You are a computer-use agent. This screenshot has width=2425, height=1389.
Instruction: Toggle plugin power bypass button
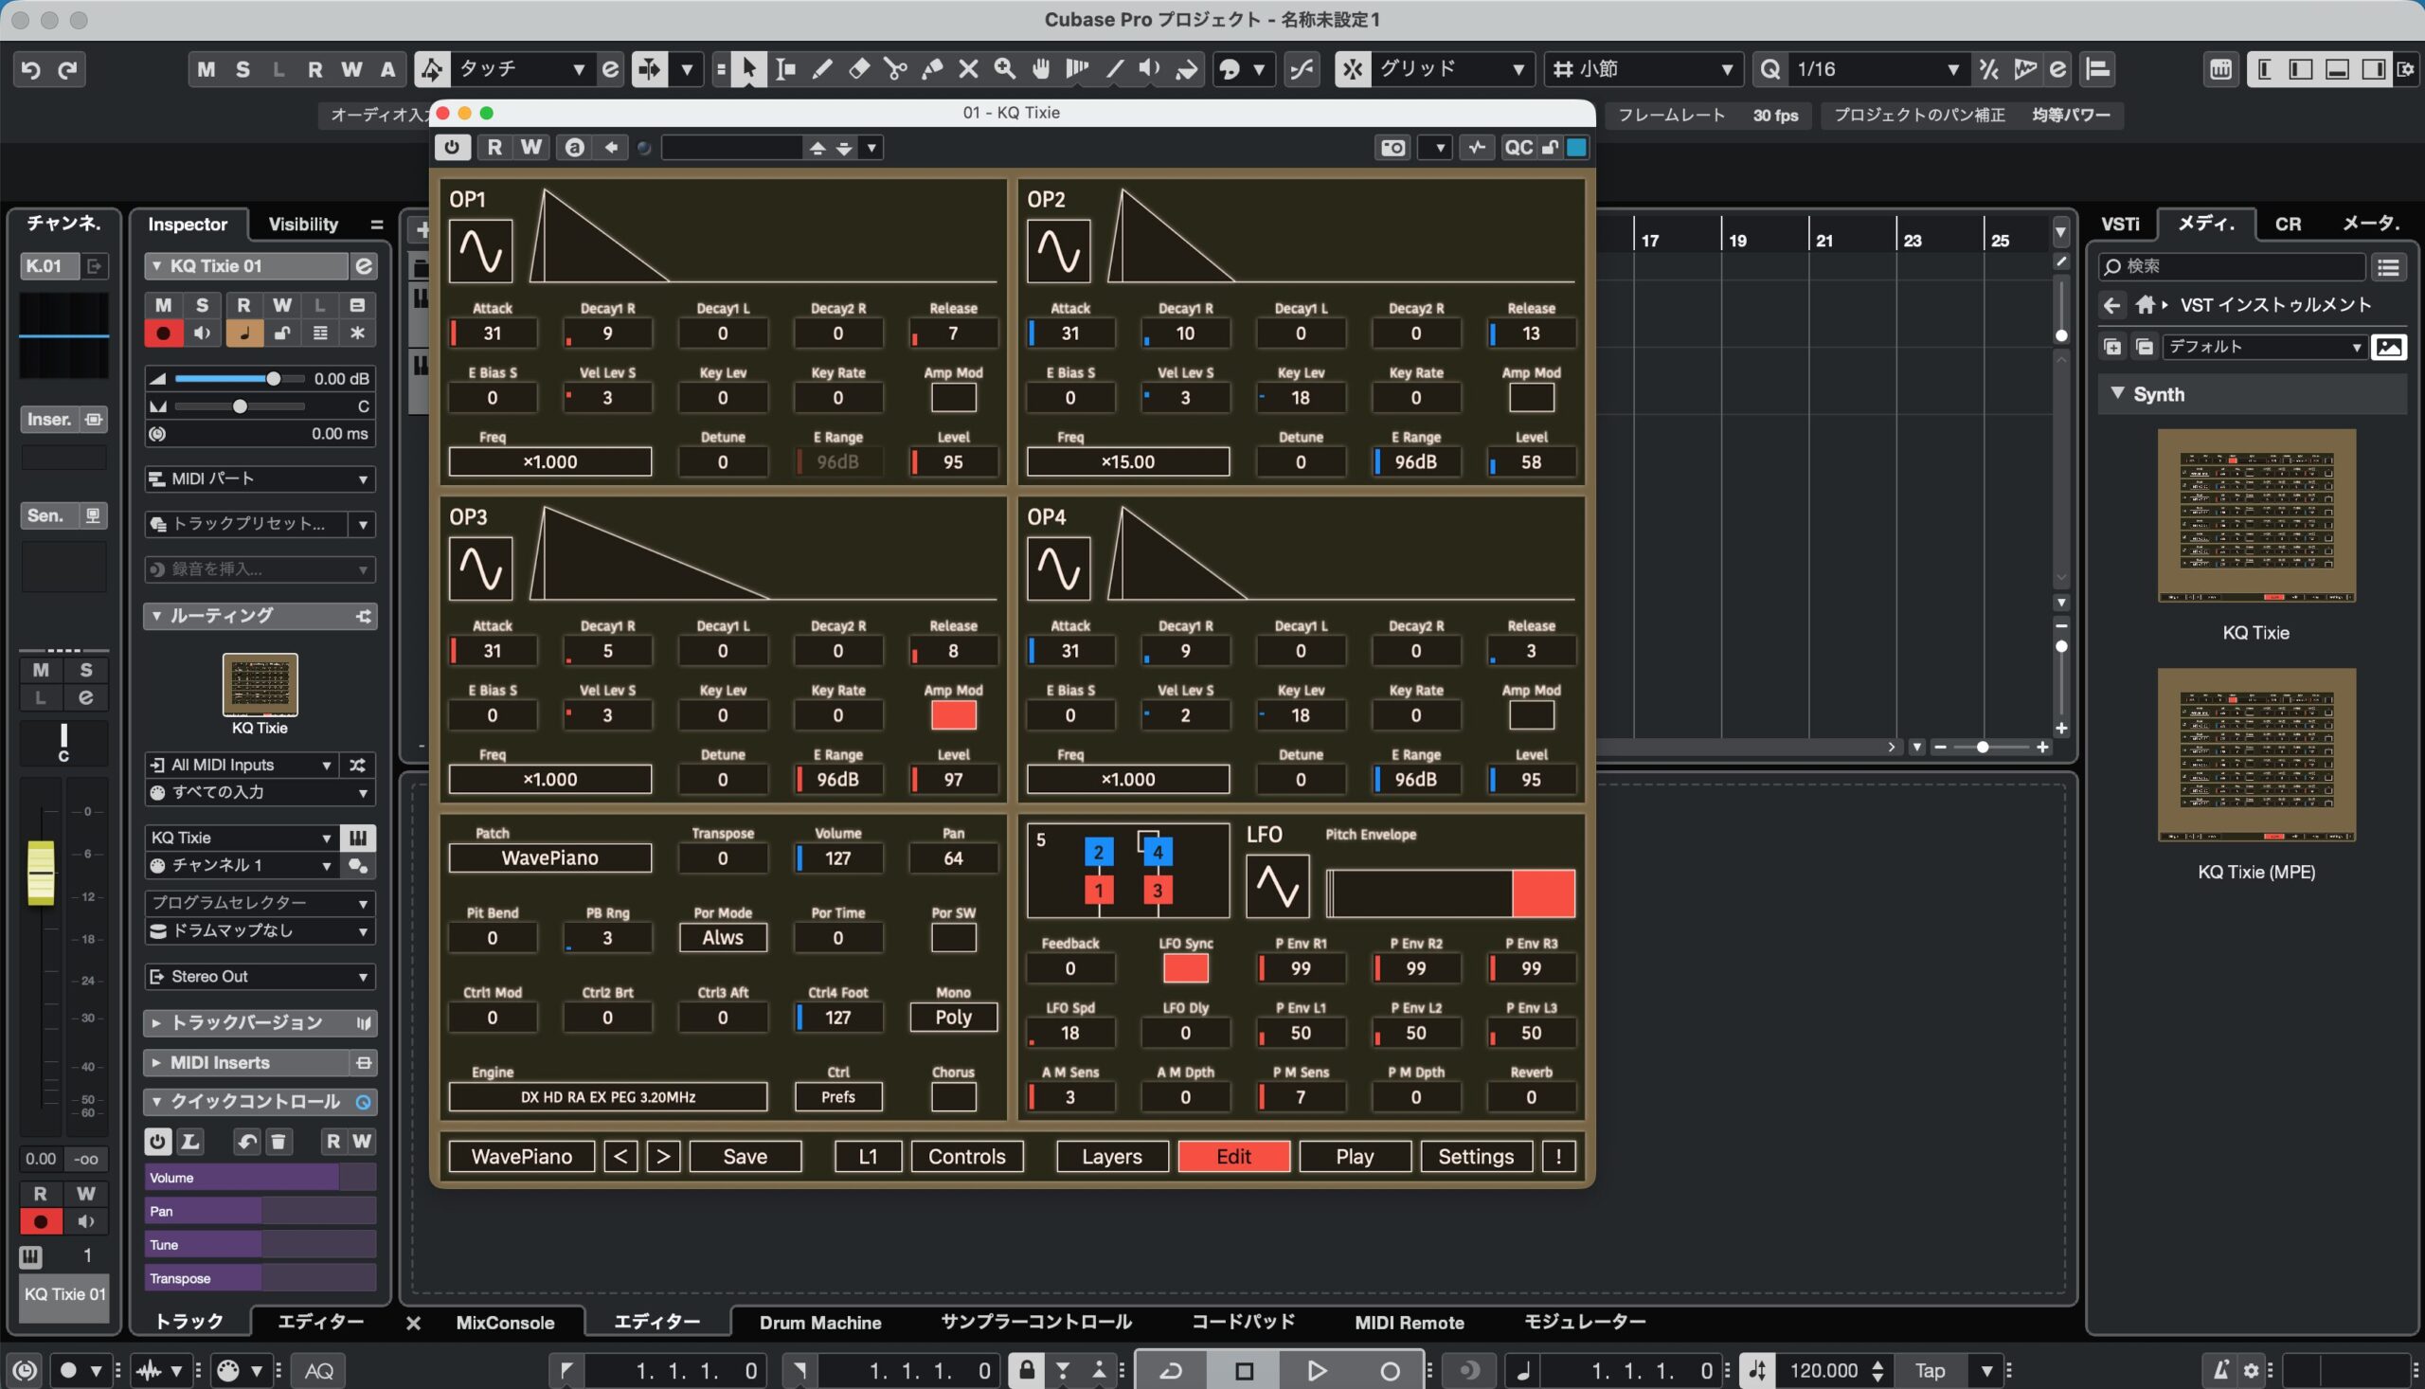tap(452, 147)
